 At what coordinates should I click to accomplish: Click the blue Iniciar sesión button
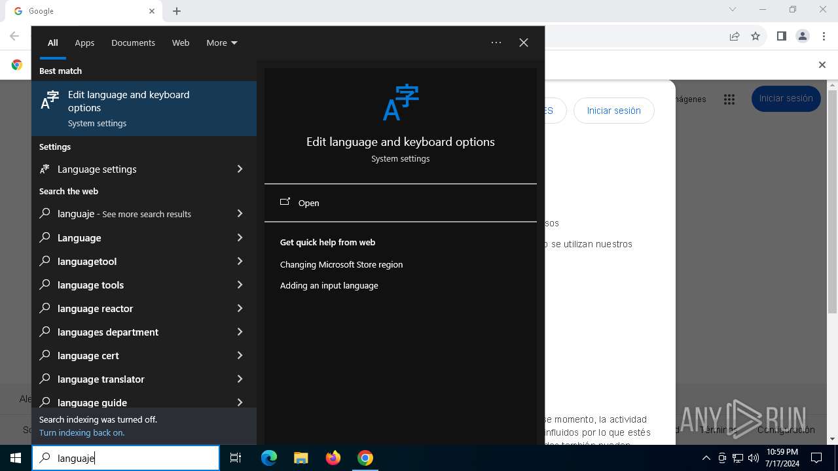786,98
